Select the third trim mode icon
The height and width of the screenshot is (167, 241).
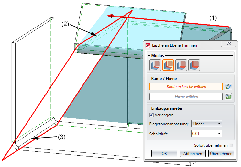(181, 65)
